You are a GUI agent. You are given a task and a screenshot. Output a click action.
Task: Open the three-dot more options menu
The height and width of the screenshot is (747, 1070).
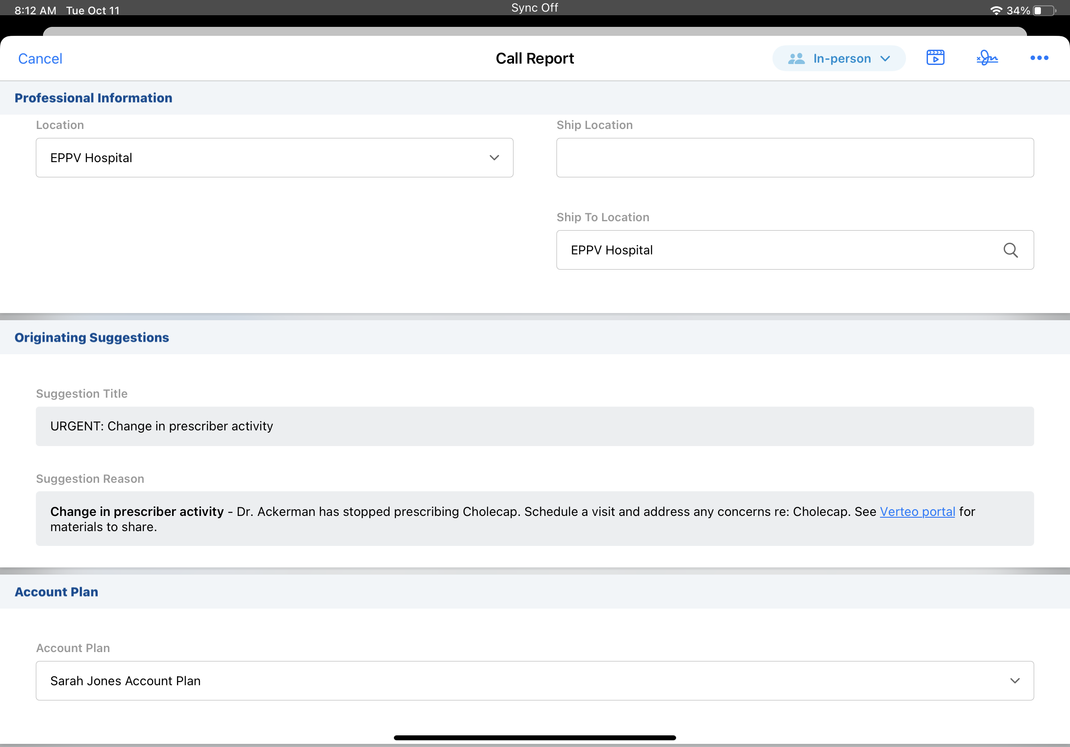pyautogui.click(x=1039, y=58)
